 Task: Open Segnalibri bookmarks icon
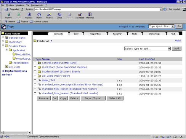click(x=6, y=9)
